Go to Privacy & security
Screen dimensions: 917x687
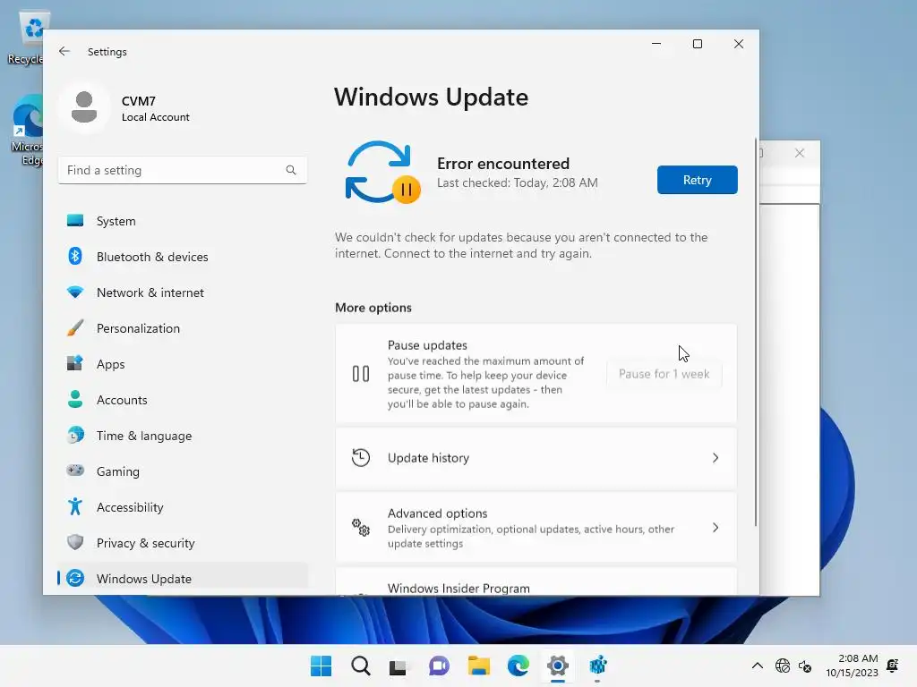click(183, 542)
